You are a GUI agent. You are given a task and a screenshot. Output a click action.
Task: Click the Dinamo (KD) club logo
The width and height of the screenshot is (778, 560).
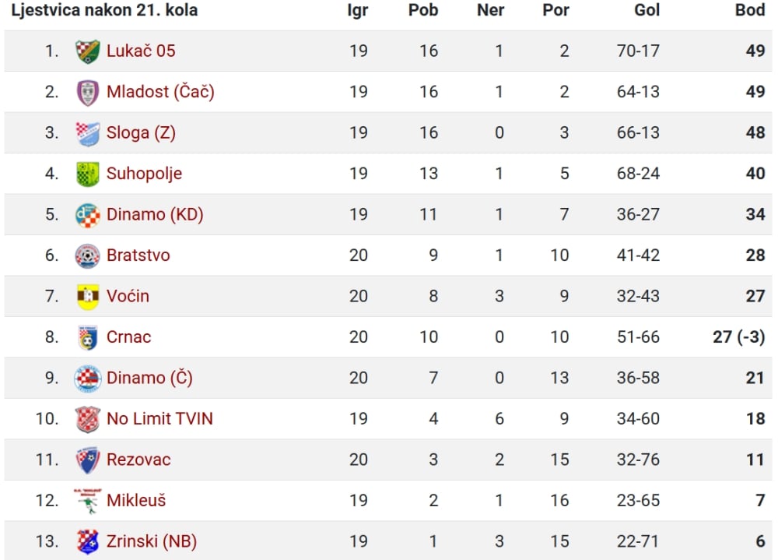point(88,215)
